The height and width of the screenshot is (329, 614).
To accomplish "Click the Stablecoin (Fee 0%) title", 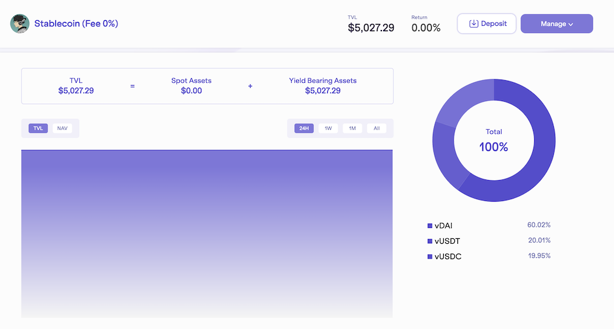I will [76, 24].
